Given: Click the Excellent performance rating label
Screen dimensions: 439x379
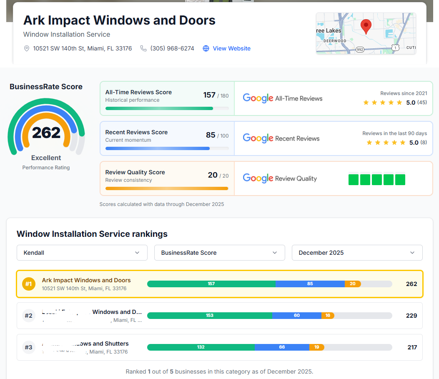Looking at the screenshot, I should click(x=46, y=158).
